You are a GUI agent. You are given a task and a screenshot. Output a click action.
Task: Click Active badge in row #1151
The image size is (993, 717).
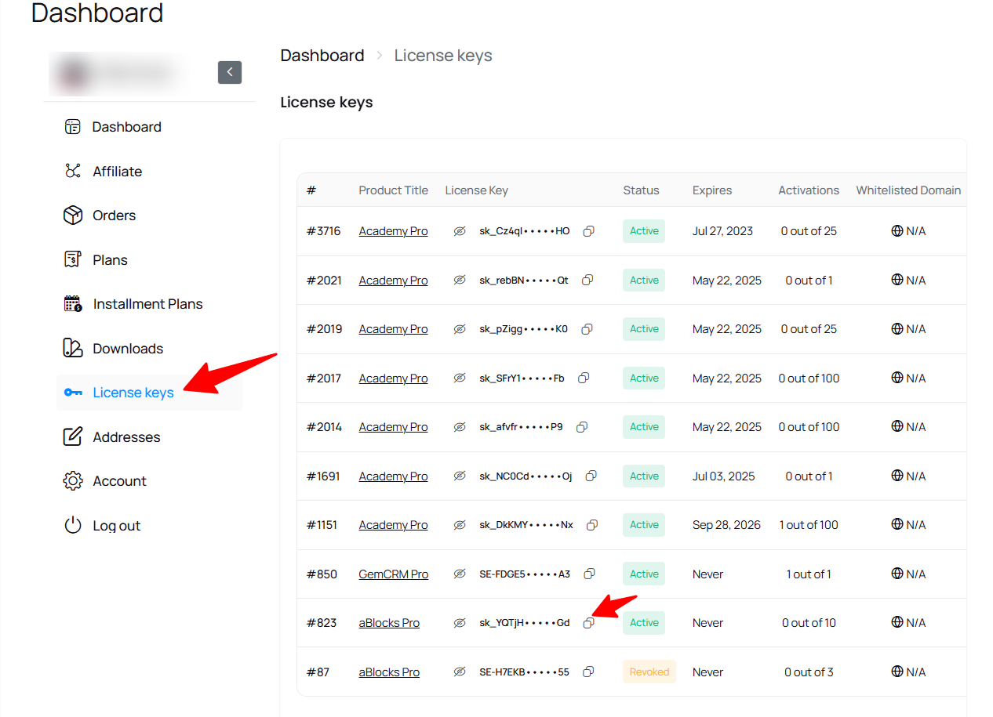[x=644, y=525]
